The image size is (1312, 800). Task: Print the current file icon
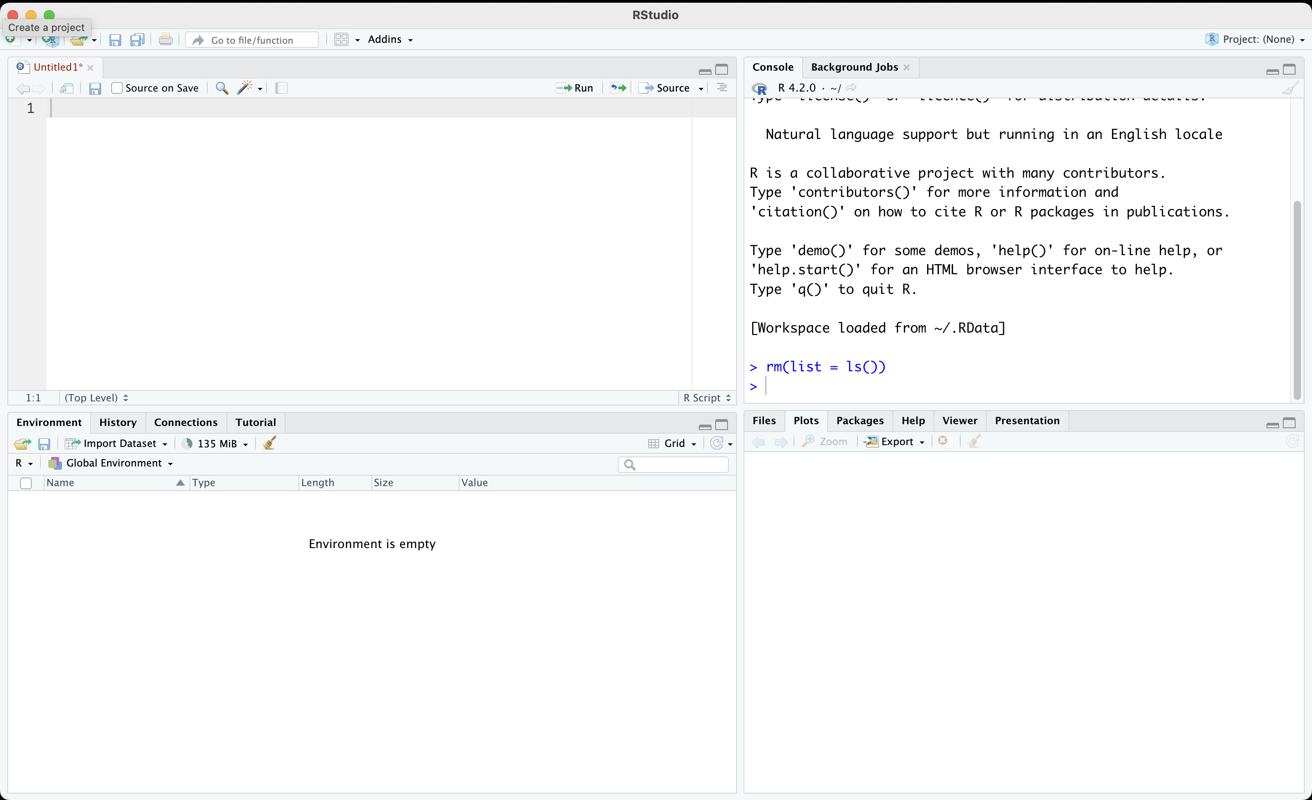tap(166, 40)
